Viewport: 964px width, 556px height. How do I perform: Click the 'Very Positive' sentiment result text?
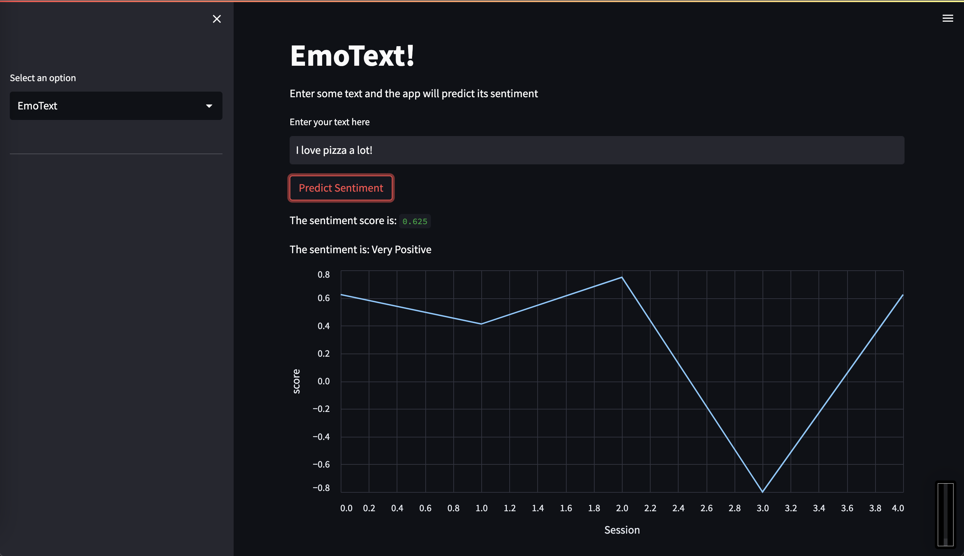click(401, 249)
